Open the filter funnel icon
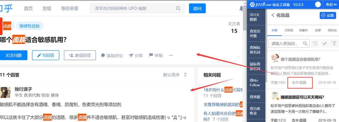The height and width of the screenshot is (122, 339). coord(334,43)
